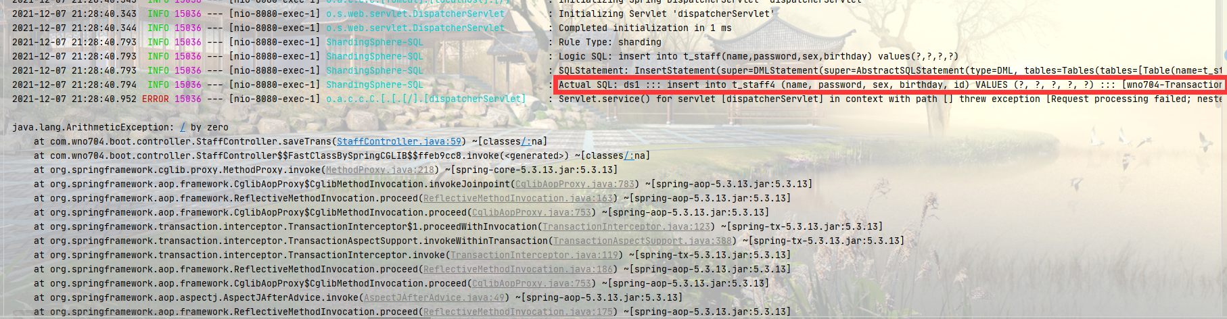Open the CglibAopProxy.java:783 link
Image resolution: width=1227 pixels, height=319 pixels.
(575, 184)
